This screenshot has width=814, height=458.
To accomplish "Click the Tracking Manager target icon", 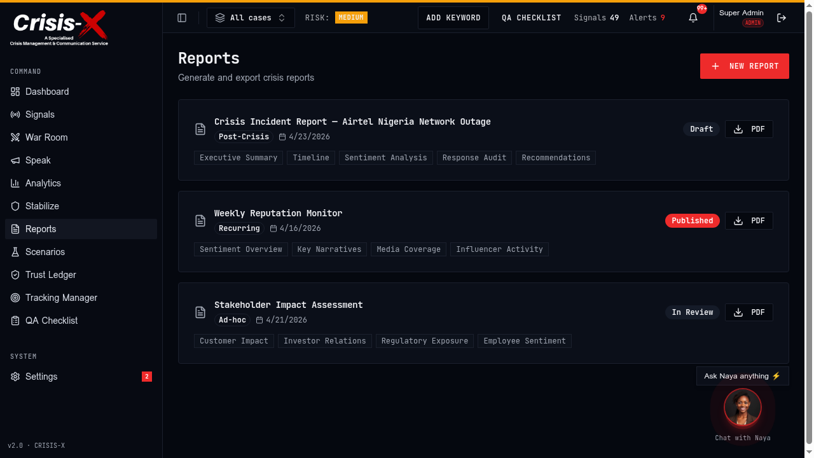I will click(x=15, y=298).
